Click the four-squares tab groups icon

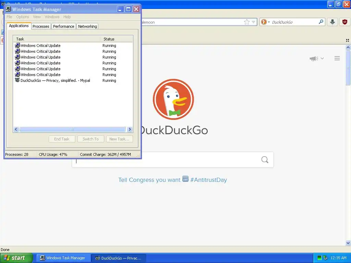pos(348,40)
